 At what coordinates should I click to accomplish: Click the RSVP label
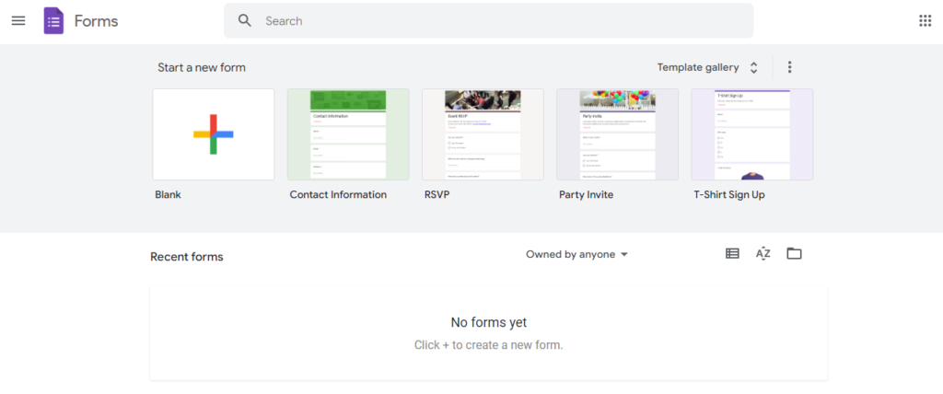pyautogui.click(x=437, y=195)
